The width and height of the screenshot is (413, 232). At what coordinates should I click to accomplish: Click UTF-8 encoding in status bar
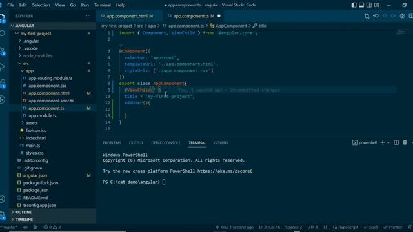pos(313,227)
